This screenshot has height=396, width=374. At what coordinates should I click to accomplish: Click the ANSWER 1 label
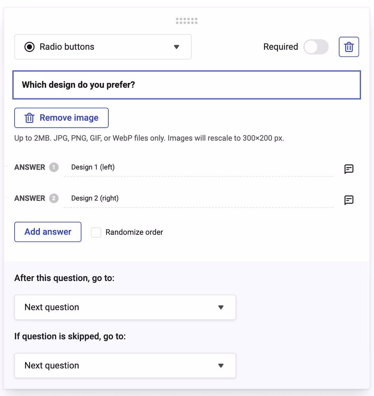pyautogui.click(x=36, y=167)
